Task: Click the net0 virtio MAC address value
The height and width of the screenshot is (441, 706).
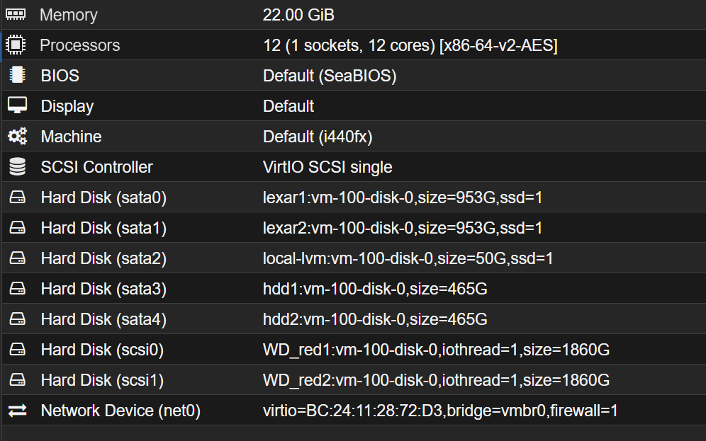Action: [x=440, y=411]
